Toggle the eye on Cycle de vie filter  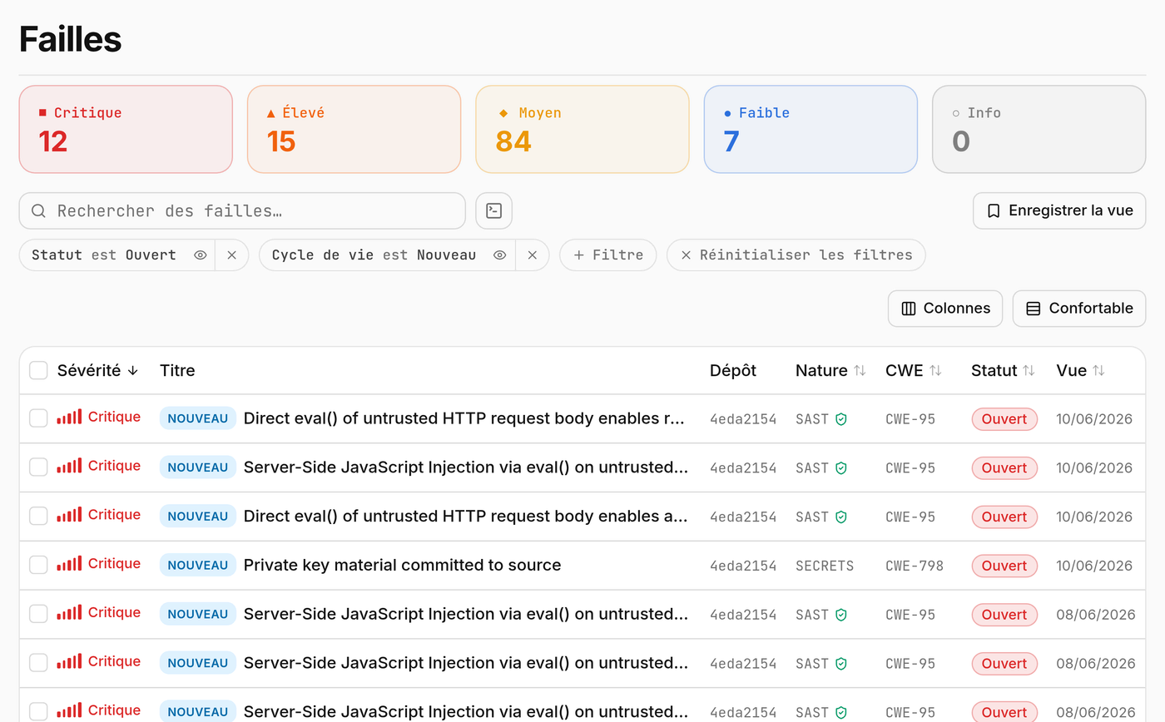(499, 255)
